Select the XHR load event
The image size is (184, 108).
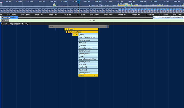[x=81, y=29]
